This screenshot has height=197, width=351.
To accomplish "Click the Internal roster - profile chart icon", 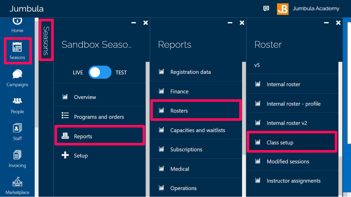I will [x=258, y=103].
